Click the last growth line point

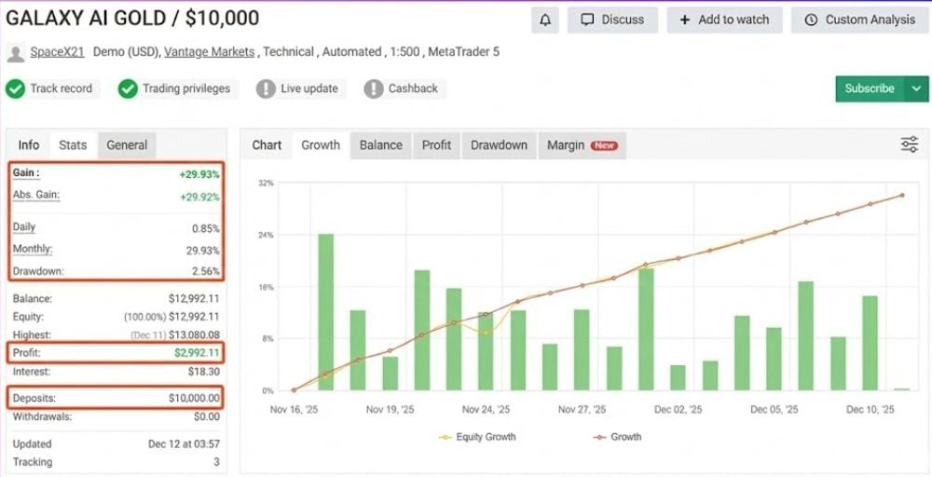coord(901,195)
